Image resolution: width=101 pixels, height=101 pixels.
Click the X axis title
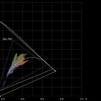coord(86,99)
